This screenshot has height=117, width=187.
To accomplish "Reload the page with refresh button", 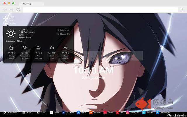I will (18, 10).
